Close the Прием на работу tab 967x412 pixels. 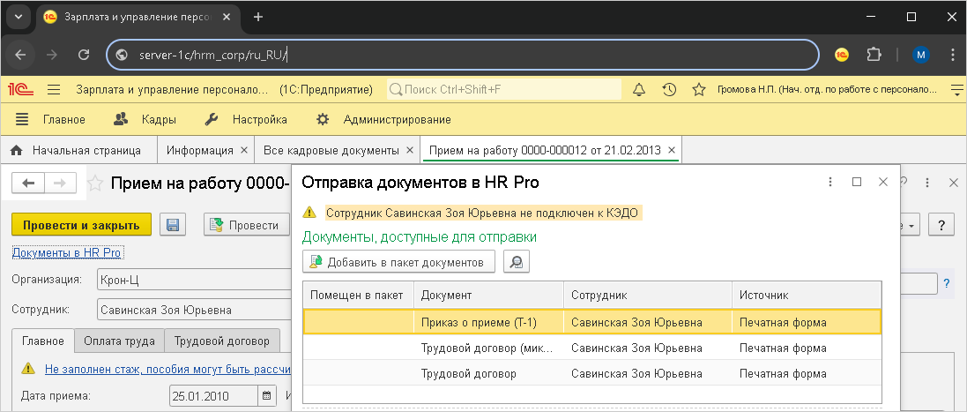click(x=672, y=151)
